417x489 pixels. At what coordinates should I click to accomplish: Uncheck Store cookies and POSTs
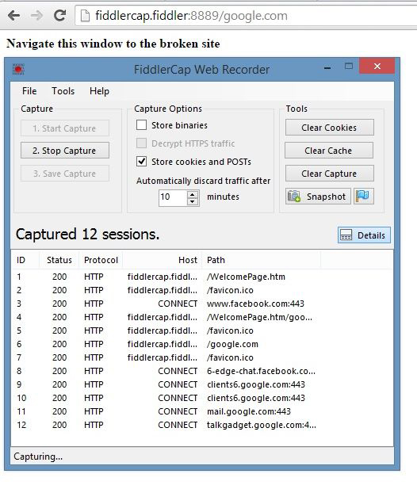141,162
